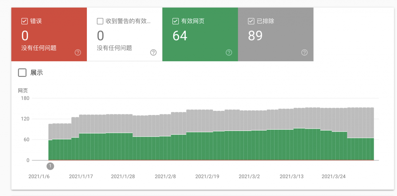Select gray bar segment above 2021/1/28 label
Screen dimensions: 397x196
tap(123, 124)
